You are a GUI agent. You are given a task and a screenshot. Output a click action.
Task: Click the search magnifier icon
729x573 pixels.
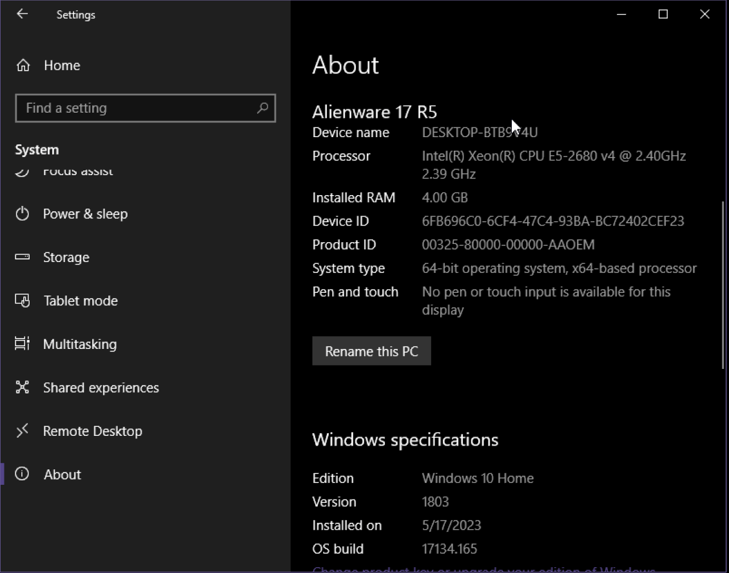[x=263, y=108]
